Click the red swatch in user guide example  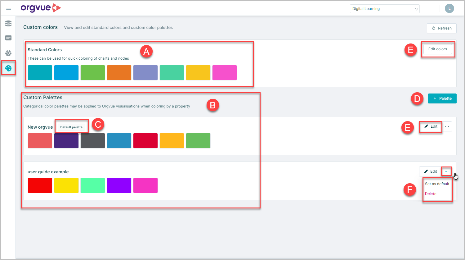pos(40,185)
